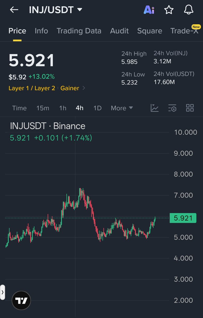Tap the Gainer tag
The height and width of the screenshot is (318, 203).
point(70,88)
